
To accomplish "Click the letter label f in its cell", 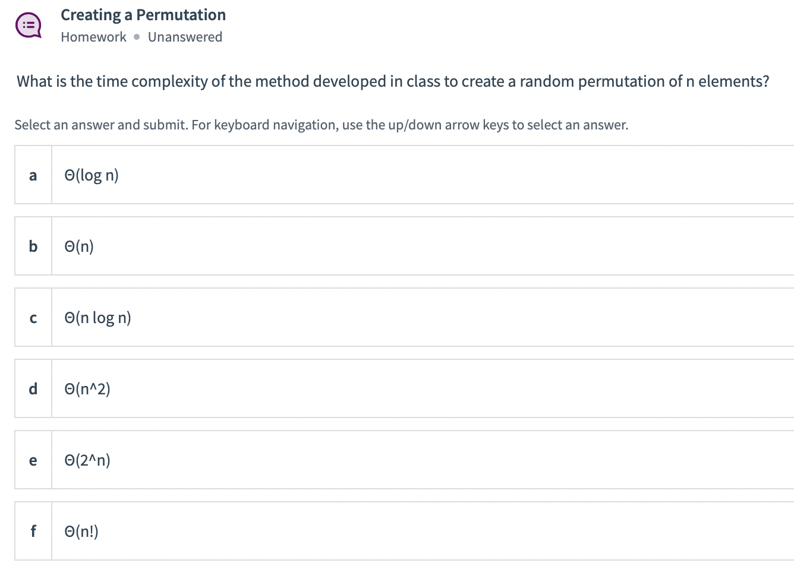I will [x=33, y=531].
